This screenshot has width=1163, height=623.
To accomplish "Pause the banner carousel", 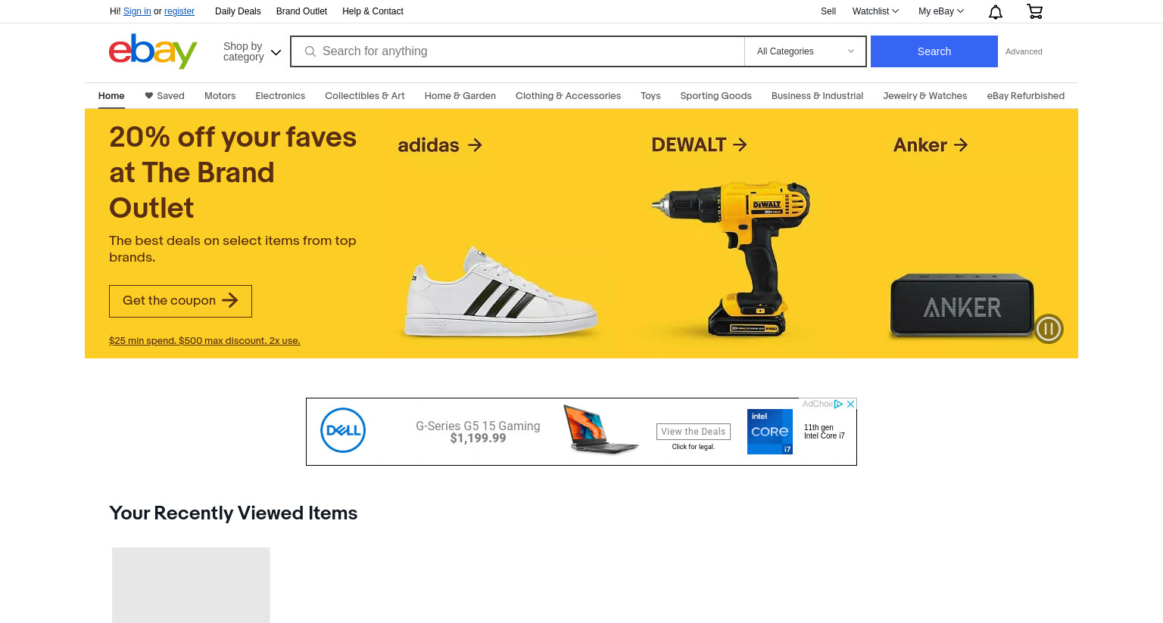I will click(1049, 329).
